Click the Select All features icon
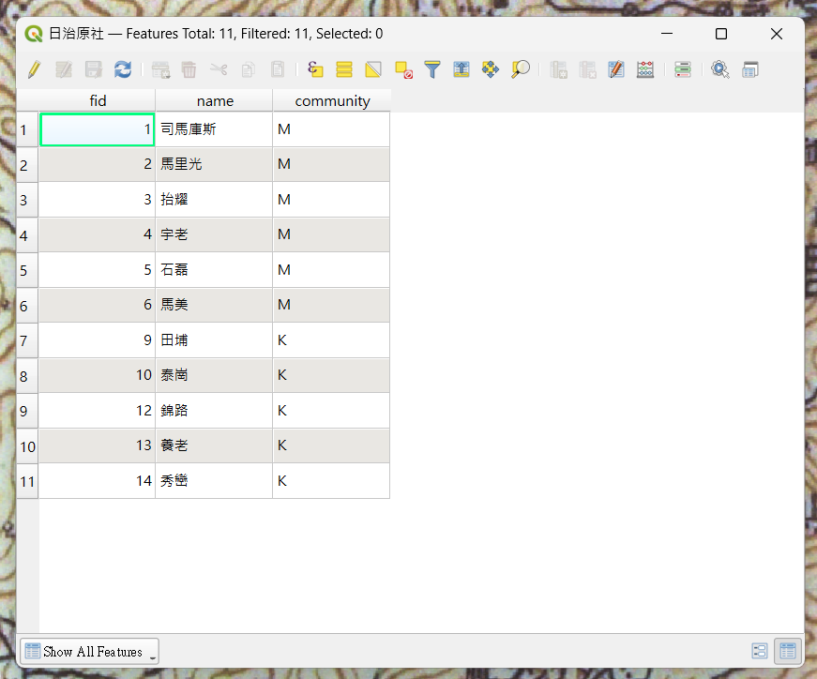Screen dimensions: 817x679 (x=344, y=69)
